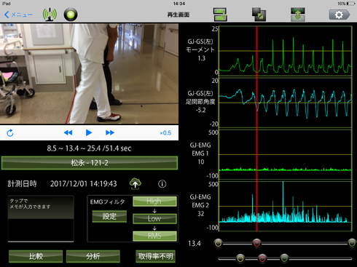Tap the battery indicator in status bar
This screenshot has width=357, height=267.
tap(350, 4)
